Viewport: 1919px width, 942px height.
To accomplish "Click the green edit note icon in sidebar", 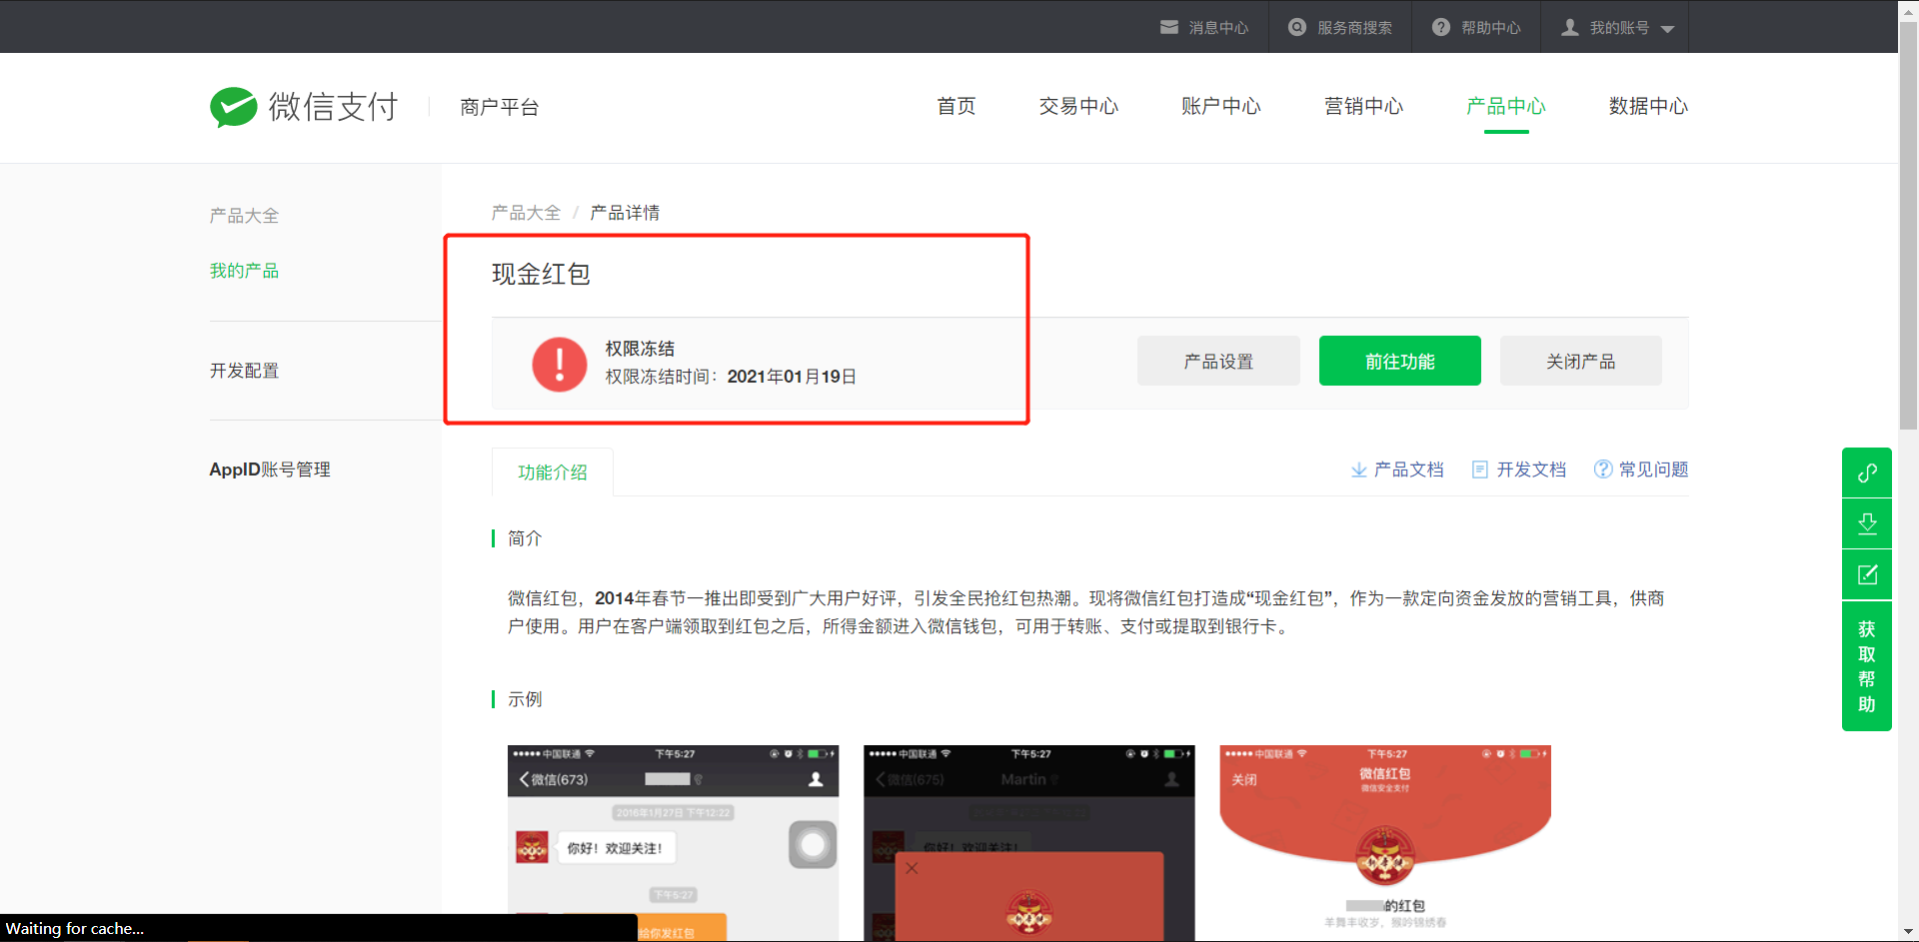I will 1867,574.
